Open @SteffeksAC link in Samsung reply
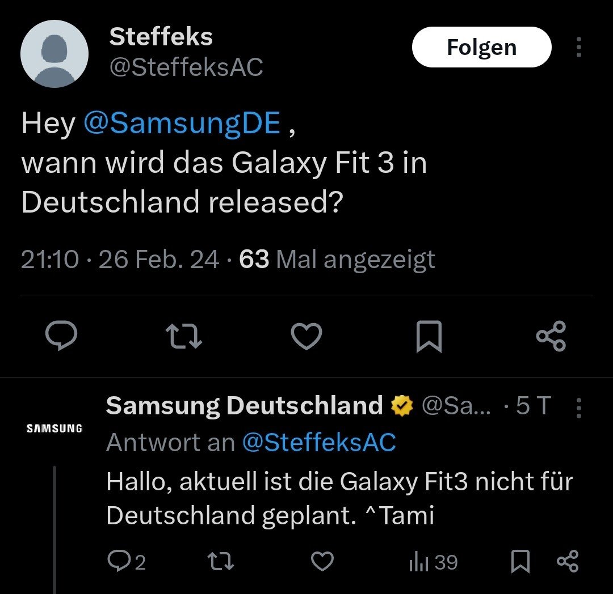 (319, 443)
